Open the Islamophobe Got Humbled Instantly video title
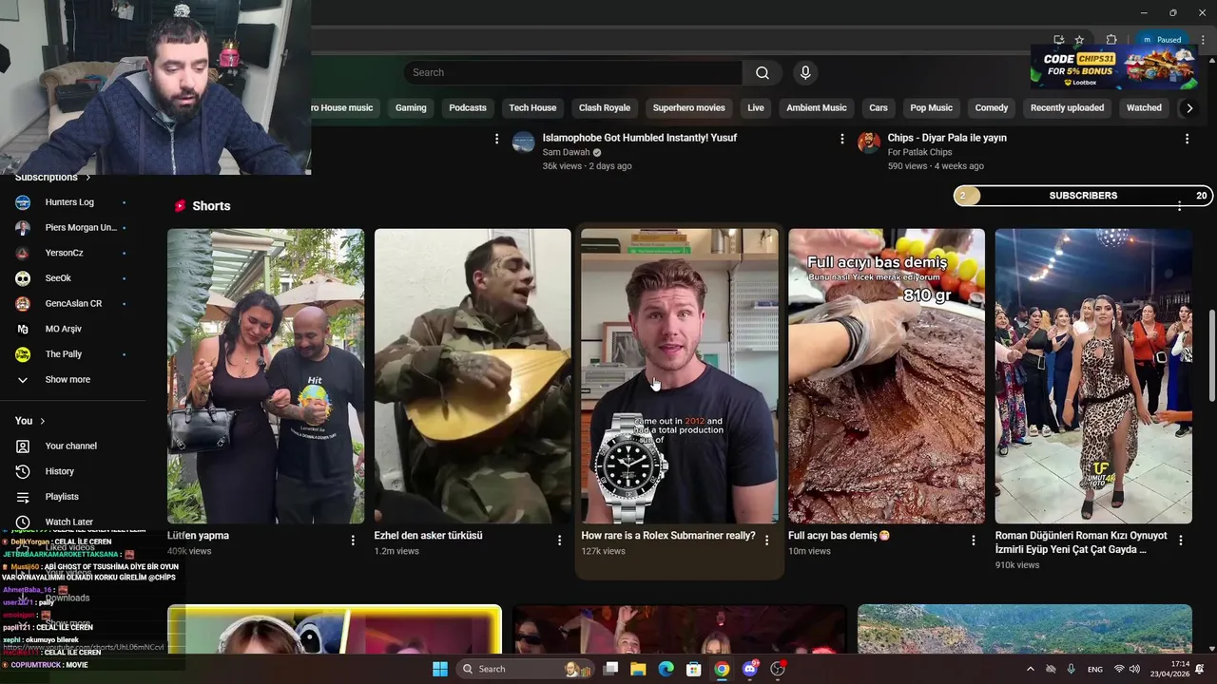Viewport: 1217px width, 684px height. (640, 138)
